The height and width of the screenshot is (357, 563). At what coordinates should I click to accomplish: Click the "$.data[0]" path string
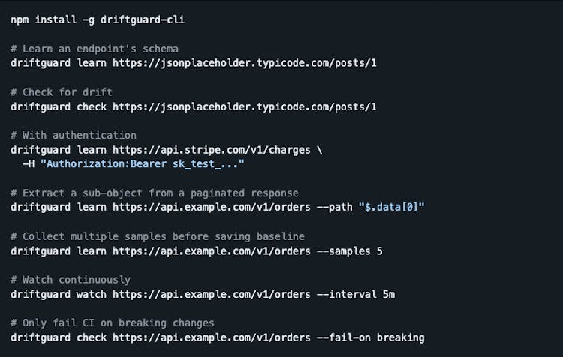pyautogui.click(x=392, y=208)
